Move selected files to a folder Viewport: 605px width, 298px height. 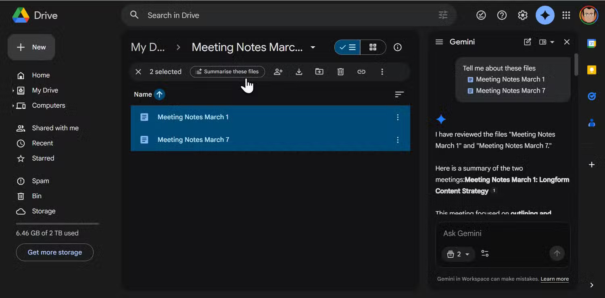coord(319,71)
